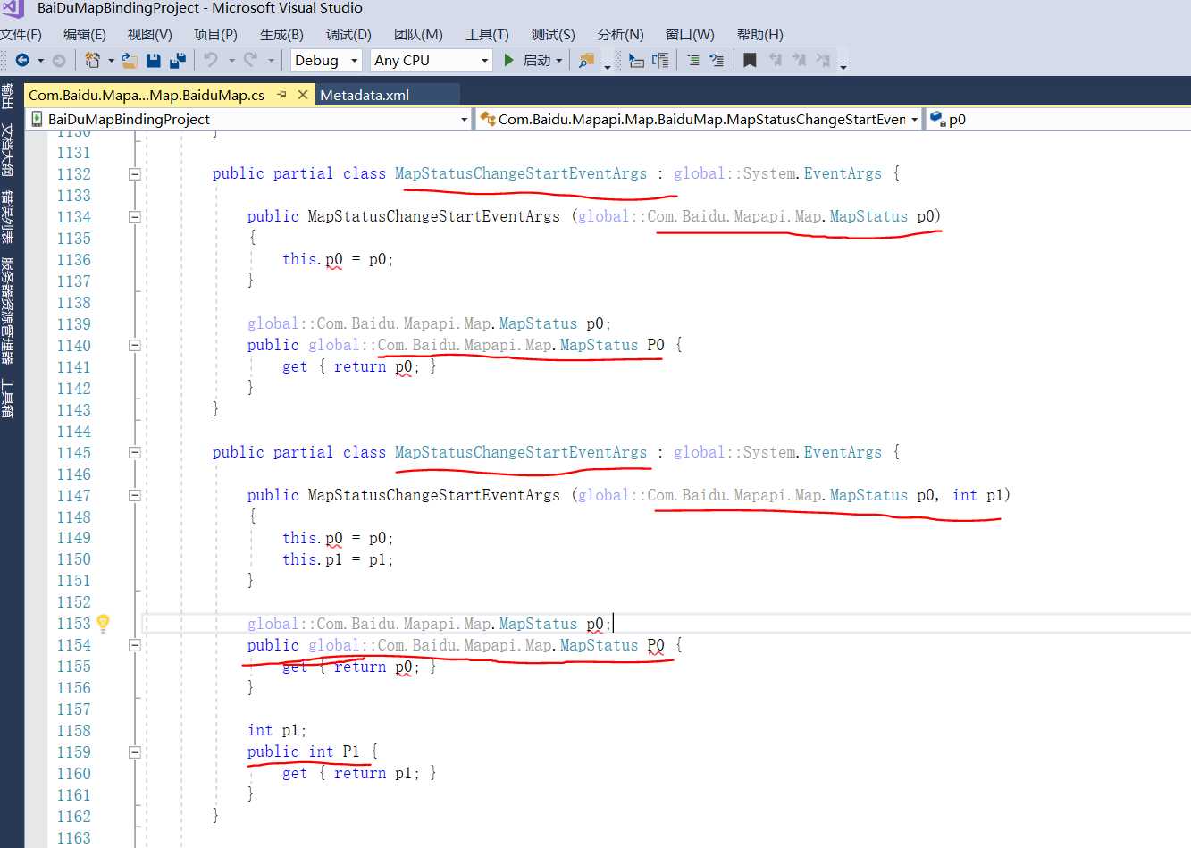1191x848 pixels.
Task: Click the Save file icon
Action: 154,60
